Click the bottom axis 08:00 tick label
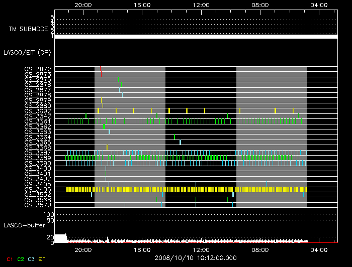Image resolution: width=352 pixels, height=267 pixels. [x=260, y=249]
